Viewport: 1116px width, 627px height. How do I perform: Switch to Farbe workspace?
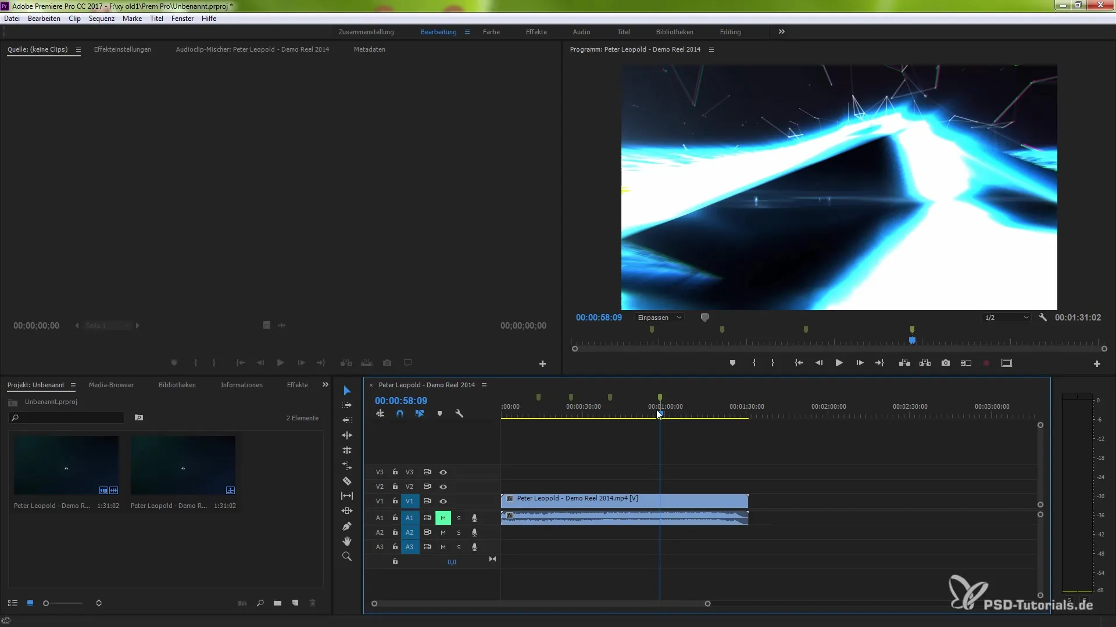491,32
